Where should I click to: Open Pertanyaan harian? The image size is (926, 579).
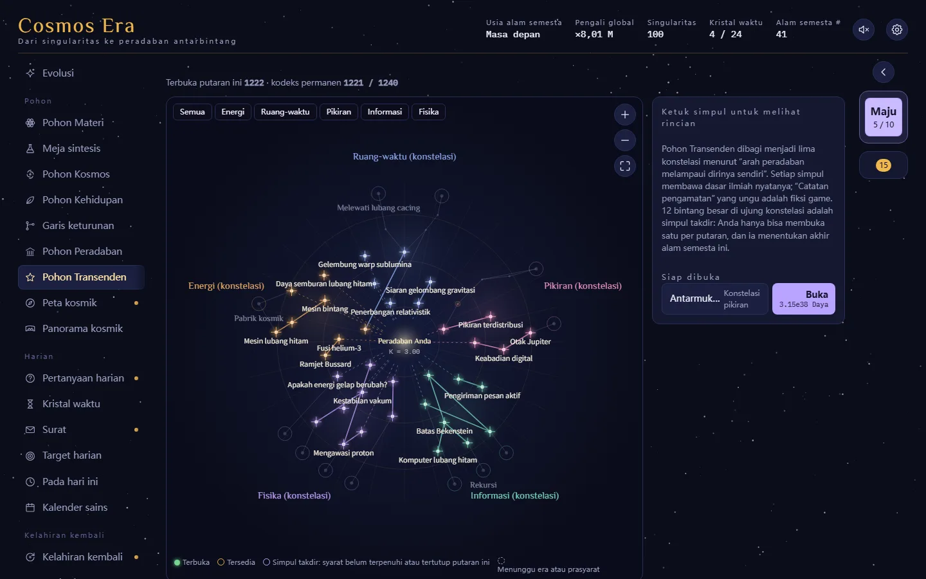81,378
